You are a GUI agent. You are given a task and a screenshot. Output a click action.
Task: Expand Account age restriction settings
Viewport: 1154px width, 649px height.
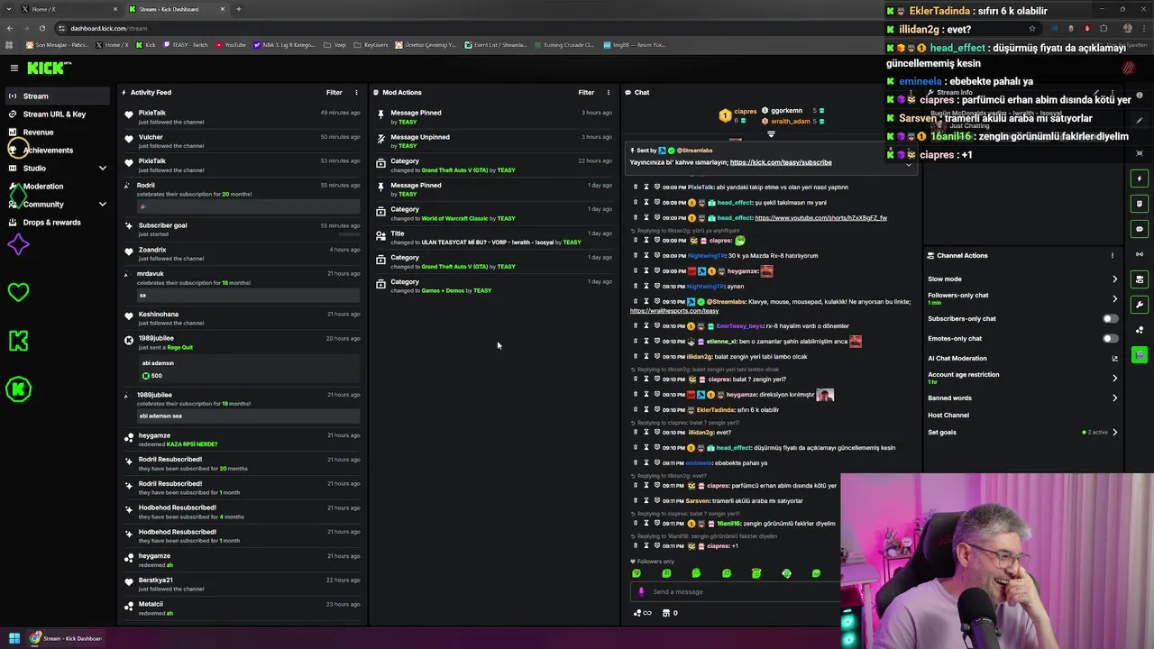pyautogui.click(x=1114, y=378)
